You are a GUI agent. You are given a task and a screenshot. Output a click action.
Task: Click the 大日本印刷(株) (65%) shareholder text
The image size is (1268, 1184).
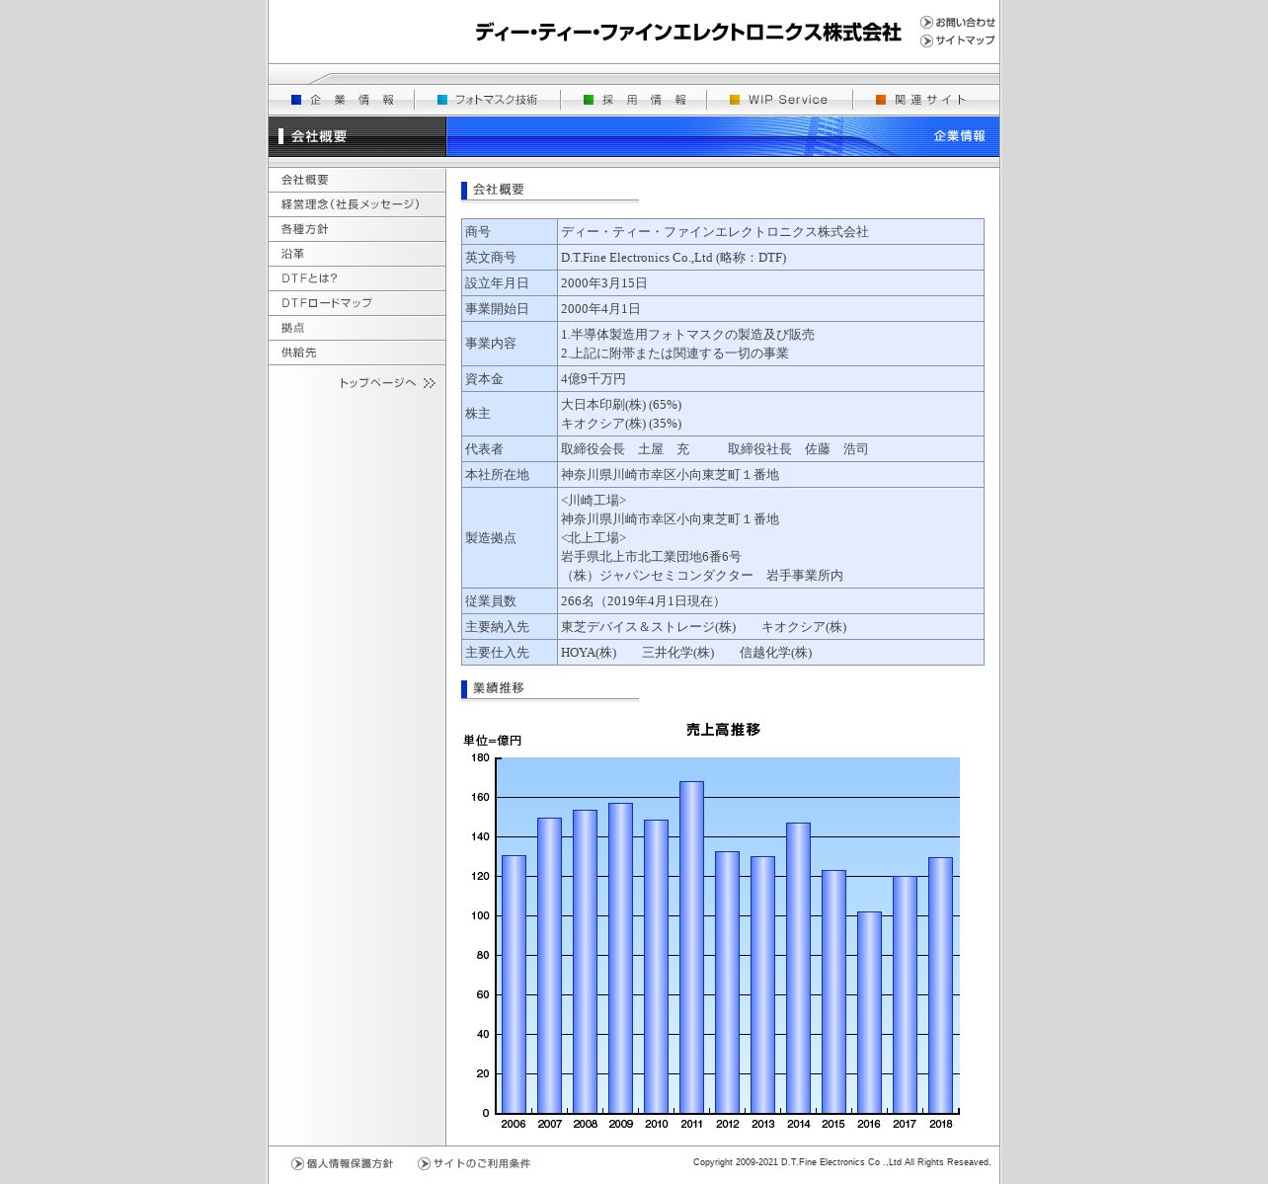pos(621,405)
